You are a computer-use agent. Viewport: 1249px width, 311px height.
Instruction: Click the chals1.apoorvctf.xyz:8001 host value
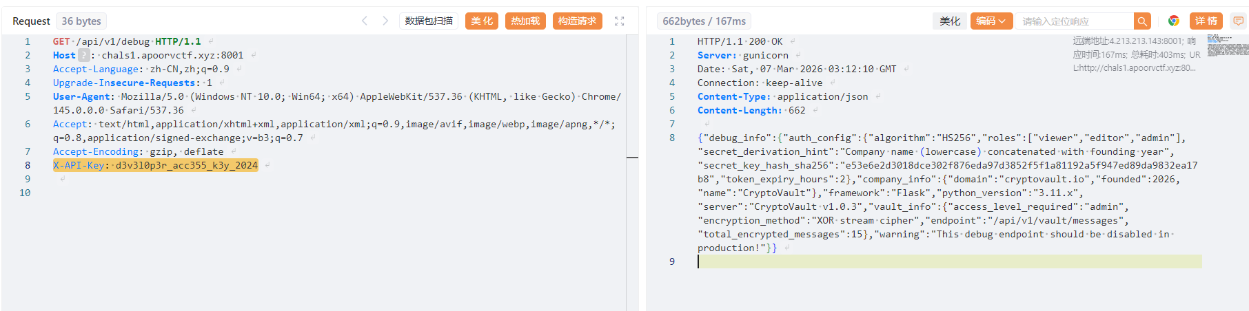172,55
